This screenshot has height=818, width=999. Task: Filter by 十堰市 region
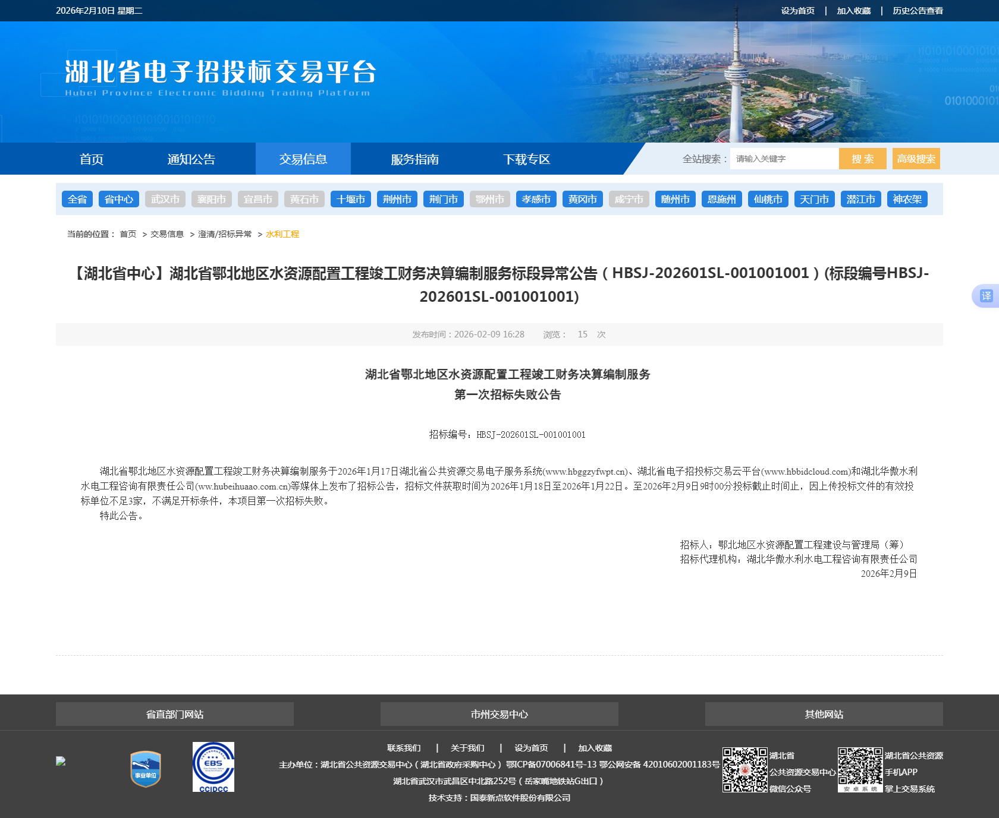click(x=351, y=199)
